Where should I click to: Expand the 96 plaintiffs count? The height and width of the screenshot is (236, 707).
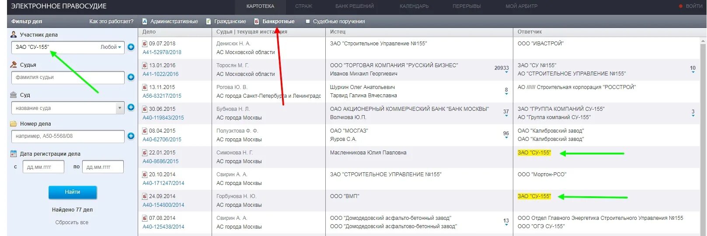[506, 134]
